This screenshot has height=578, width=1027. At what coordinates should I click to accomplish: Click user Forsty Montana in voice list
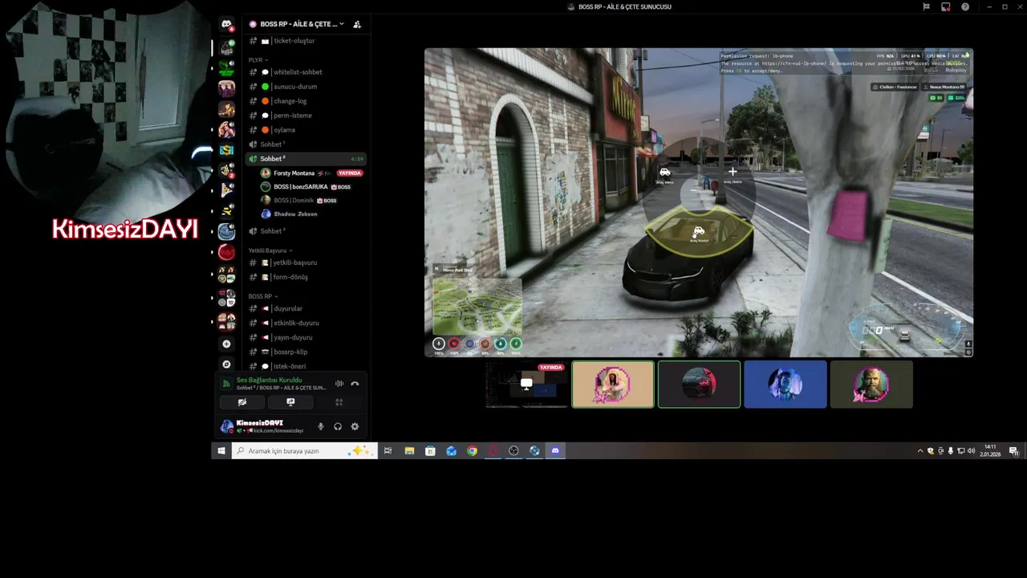tap(312, 173)
